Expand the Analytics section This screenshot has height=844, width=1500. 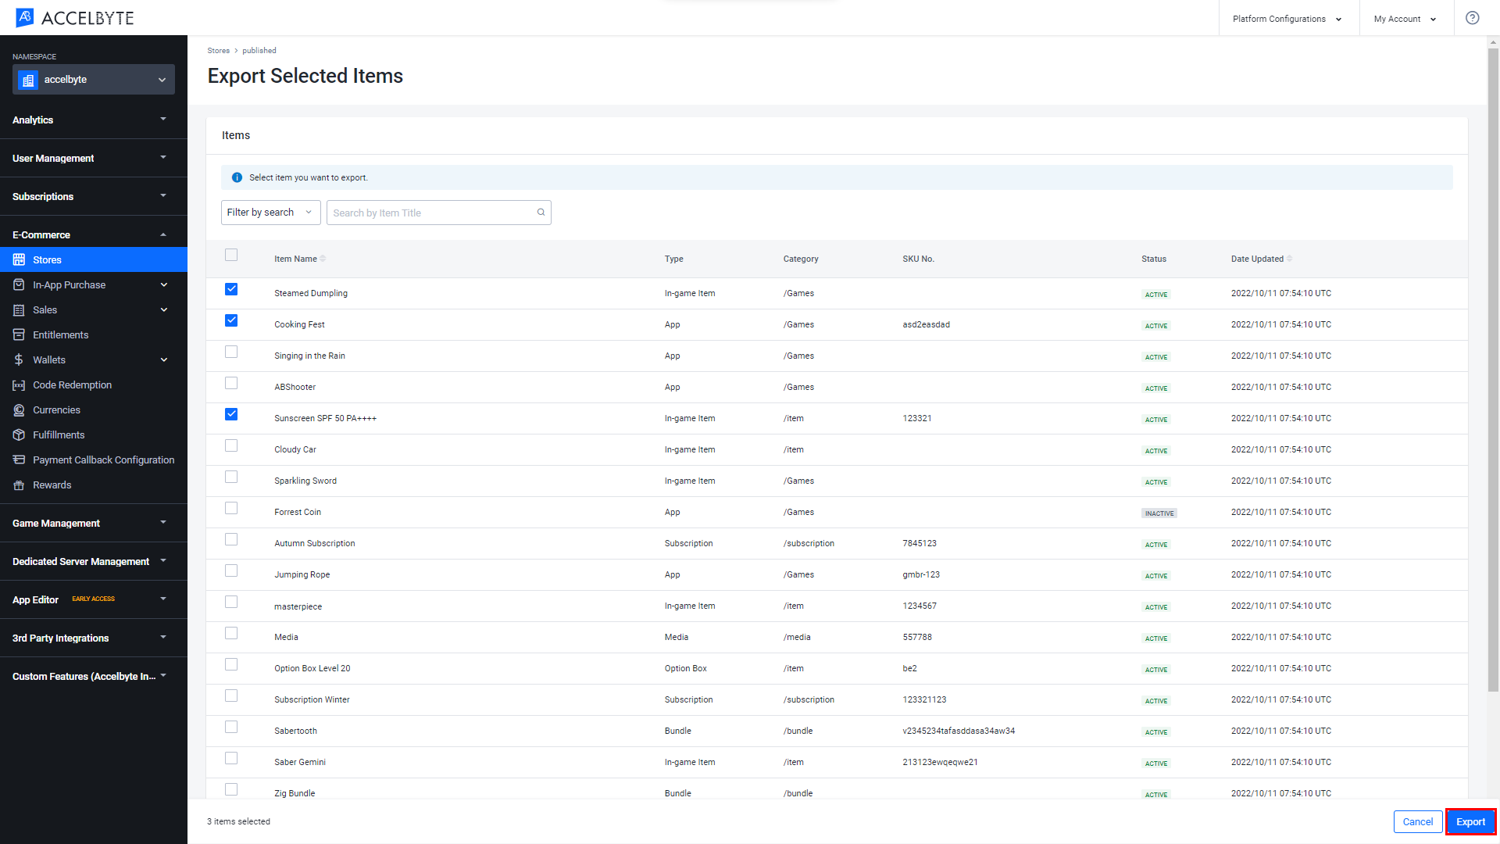click(x=94, y=120)
